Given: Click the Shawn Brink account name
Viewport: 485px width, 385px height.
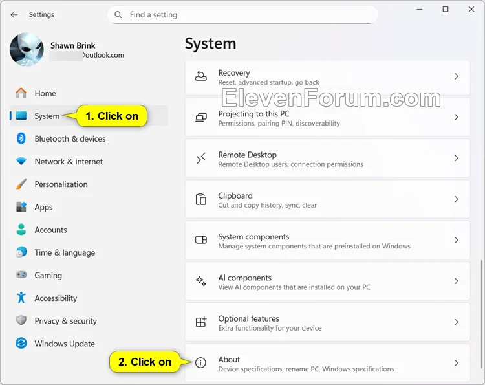Looking at the screenshot, I should tap(72, 45).
